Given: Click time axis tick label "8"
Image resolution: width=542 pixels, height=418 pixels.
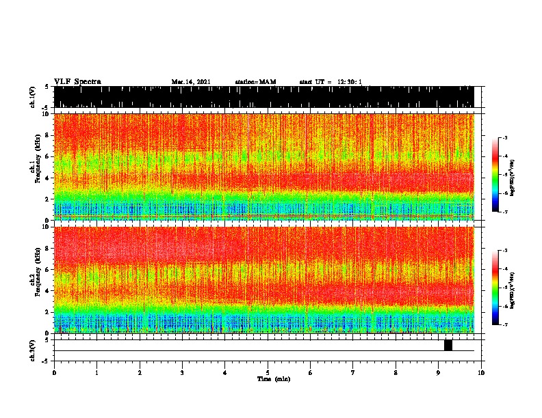Looking at the screenshot, I should click(396, 373).
